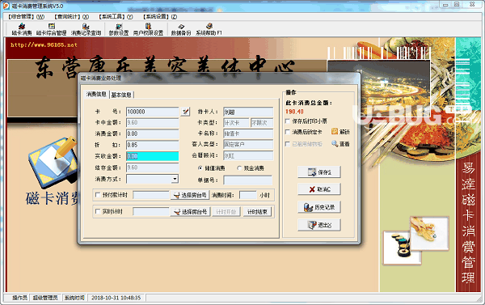Focus the 消费金额 input field
Viewport: 485px width, 305px height.
(x=153, y=133)
